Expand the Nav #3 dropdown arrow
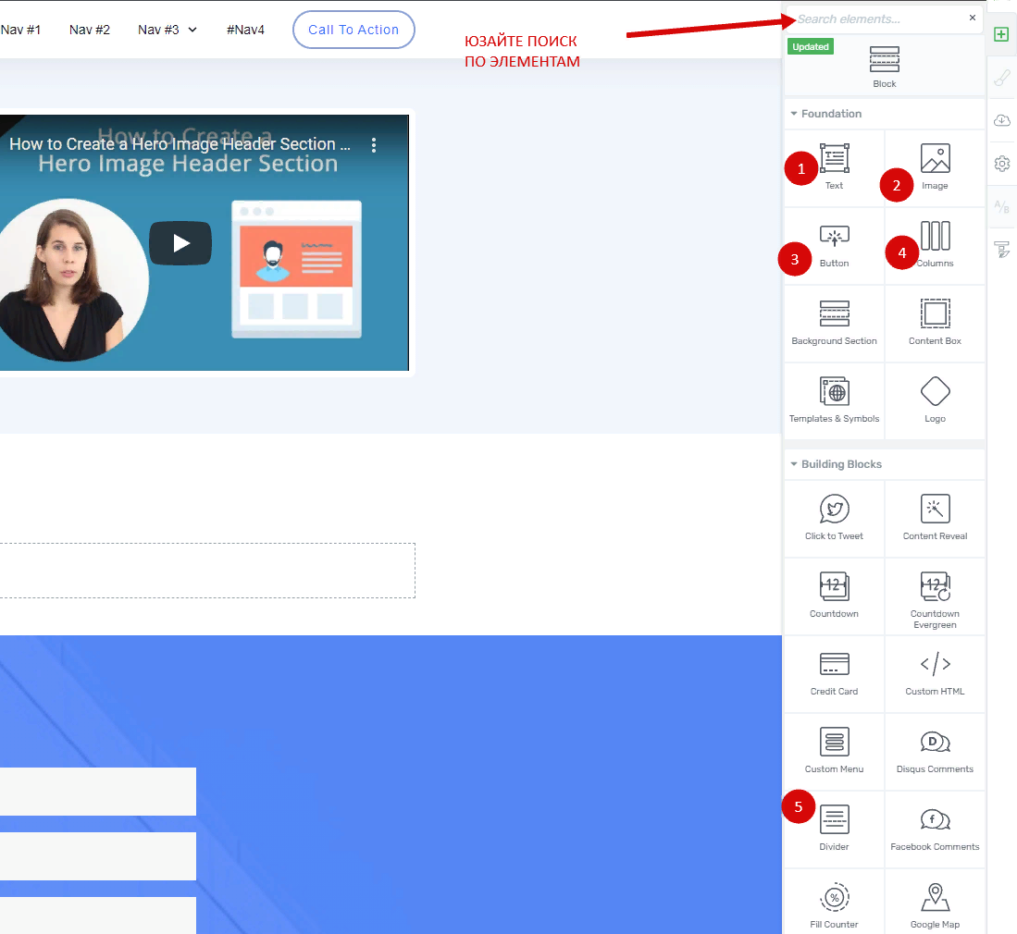Image resolution: width=1017 pixels, height=934 pixels. 192,30
